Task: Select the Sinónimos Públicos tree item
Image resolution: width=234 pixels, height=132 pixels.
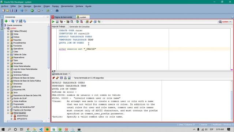Action: [21, 75]
